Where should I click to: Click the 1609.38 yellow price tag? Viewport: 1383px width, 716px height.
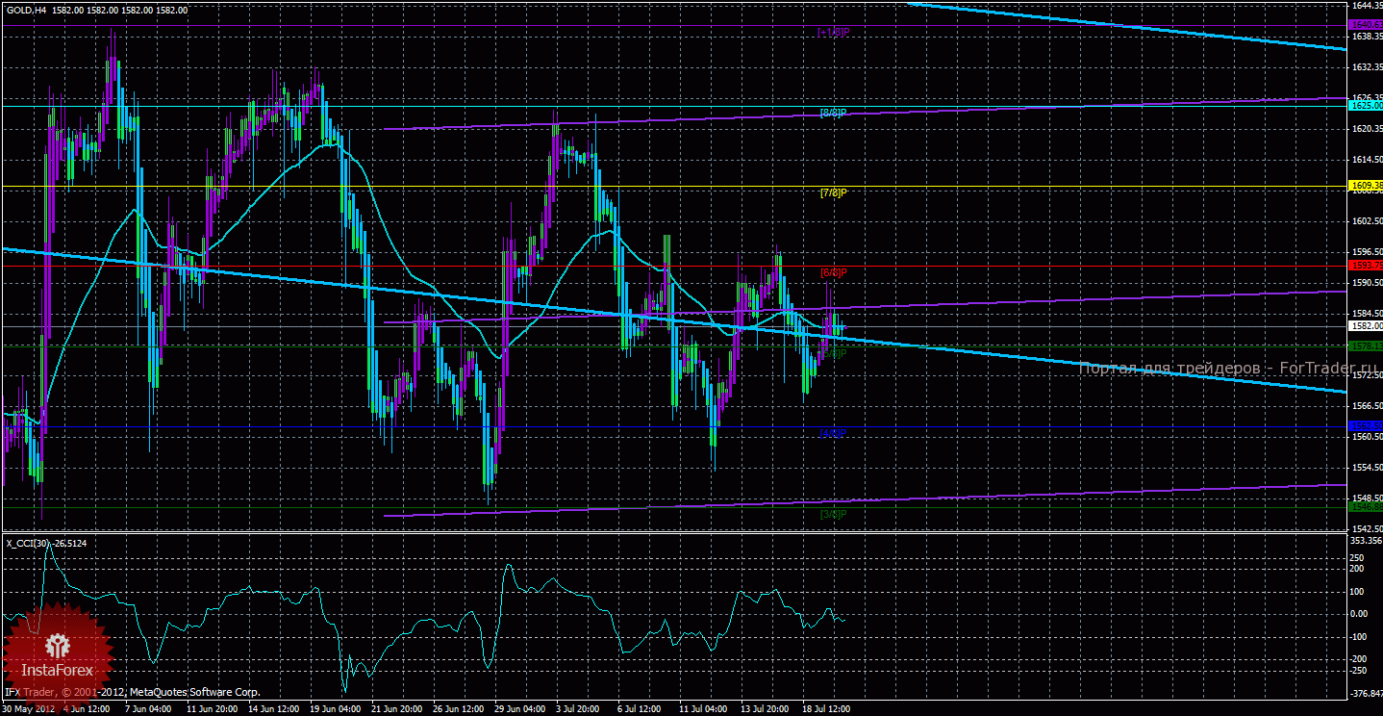1366,185
